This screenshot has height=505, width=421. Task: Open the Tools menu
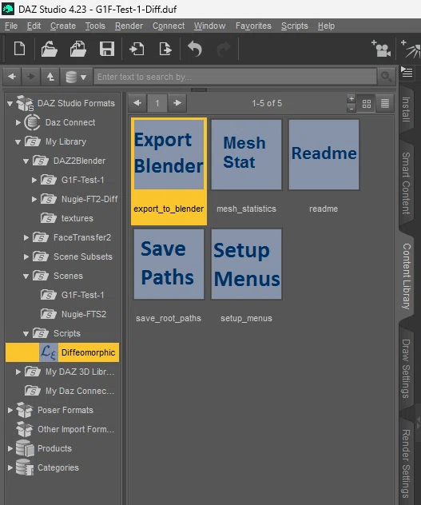pos(95,26)
